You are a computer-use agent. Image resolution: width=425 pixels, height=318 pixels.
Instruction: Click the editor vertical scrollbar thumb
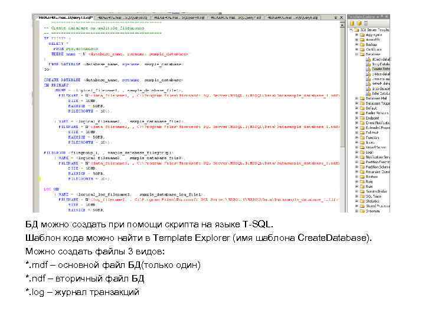(x=342, y=87)
